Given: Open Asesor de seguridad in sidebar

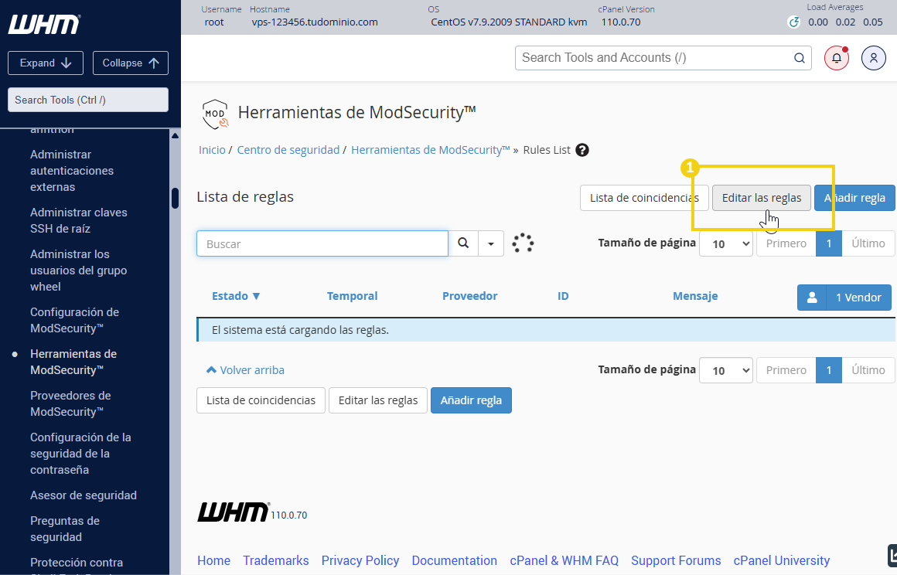Looking at the screenshot, I should pos(83,495).
